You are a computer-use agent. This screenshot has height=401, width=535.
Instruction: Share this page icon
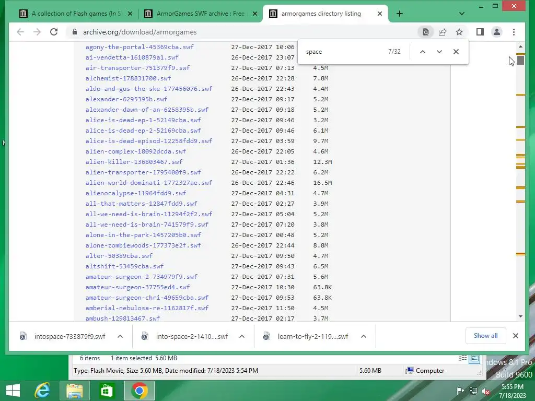click(443, 32)
